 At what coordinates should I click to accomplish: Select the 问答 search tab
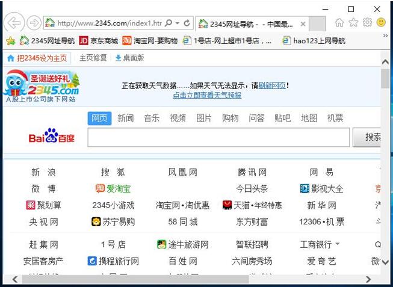pyautogui.click(x=256, y=119)
